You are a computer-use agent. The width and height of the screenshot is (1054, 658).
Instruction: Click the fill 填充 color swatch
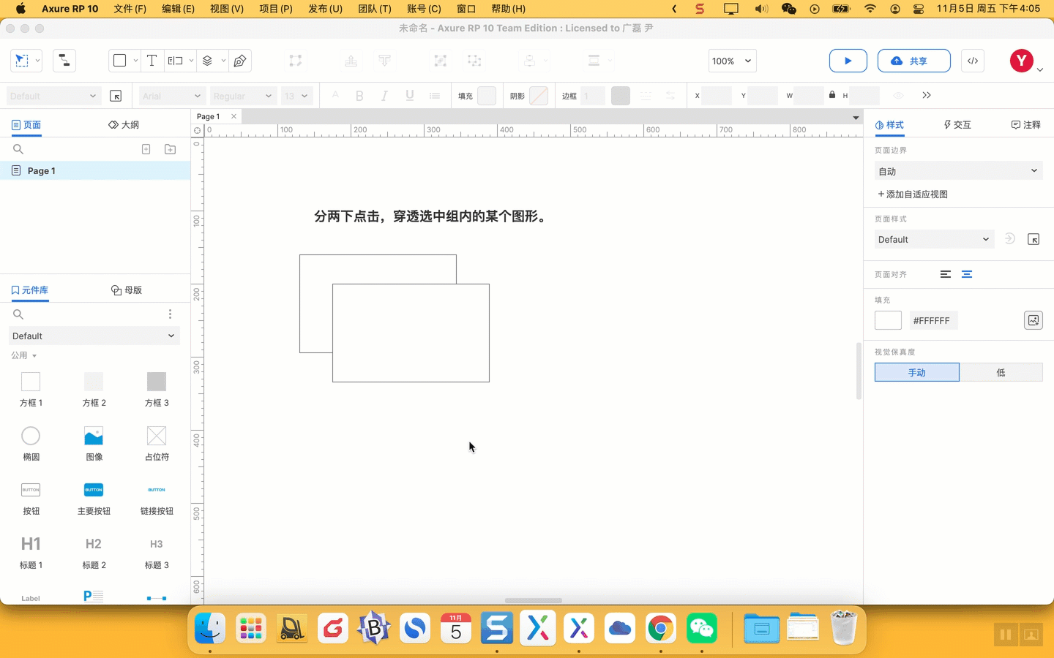[x=487, y=96]
